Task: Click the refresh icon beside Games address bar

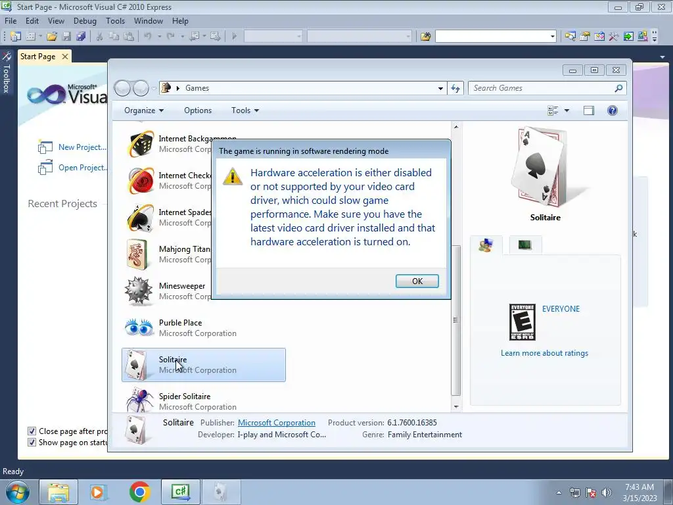Action: [x=455, y=89]
